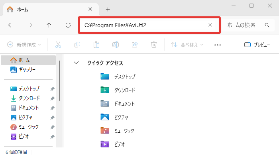
Task: Open a new tab with the plus button
Action: click(108, 10)
